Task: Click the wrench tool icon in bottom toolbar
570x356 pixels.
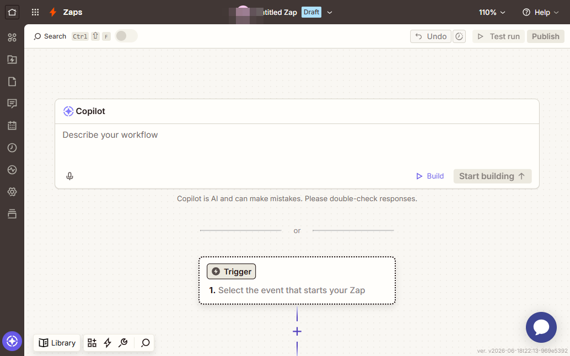Action: 123,343
